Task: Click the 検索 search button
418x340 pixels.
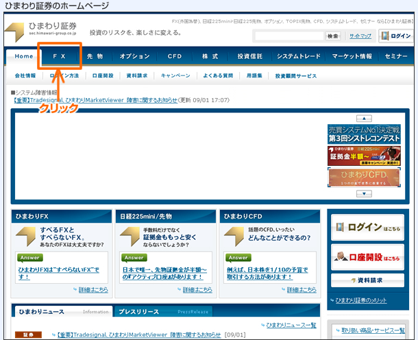Action: (x=333, y=36)
